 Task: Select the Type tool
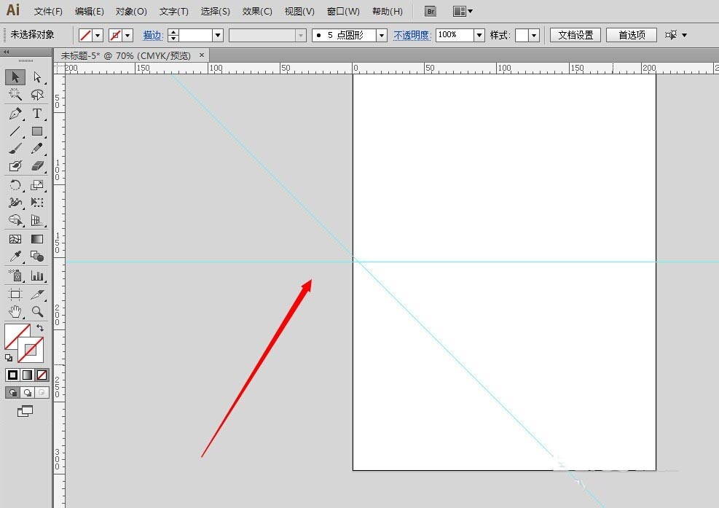(37, 114)
